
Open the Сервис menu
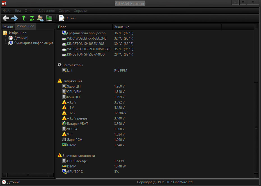[64, 11]
